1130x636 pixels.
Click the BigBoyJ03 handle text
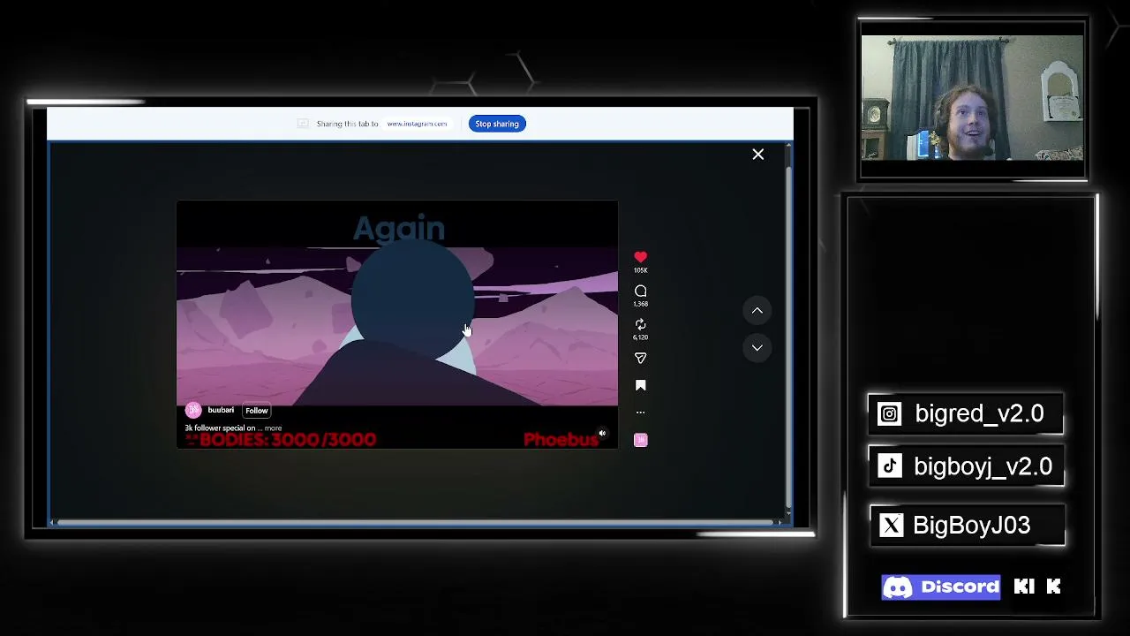coord(971,526)
